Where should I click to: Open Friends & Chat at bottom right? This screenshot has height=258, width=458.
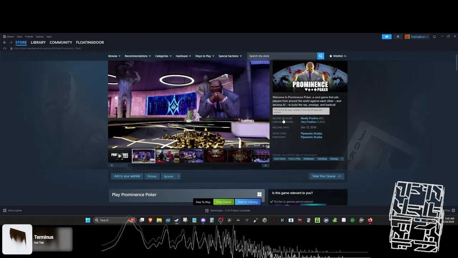450,210
